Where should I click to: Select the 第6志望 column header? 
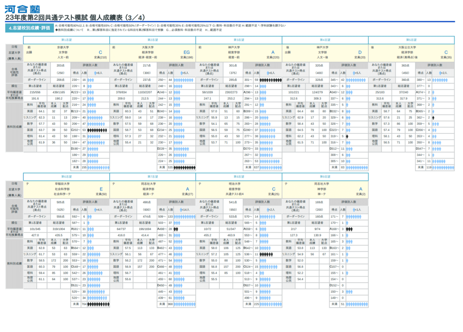66,177
